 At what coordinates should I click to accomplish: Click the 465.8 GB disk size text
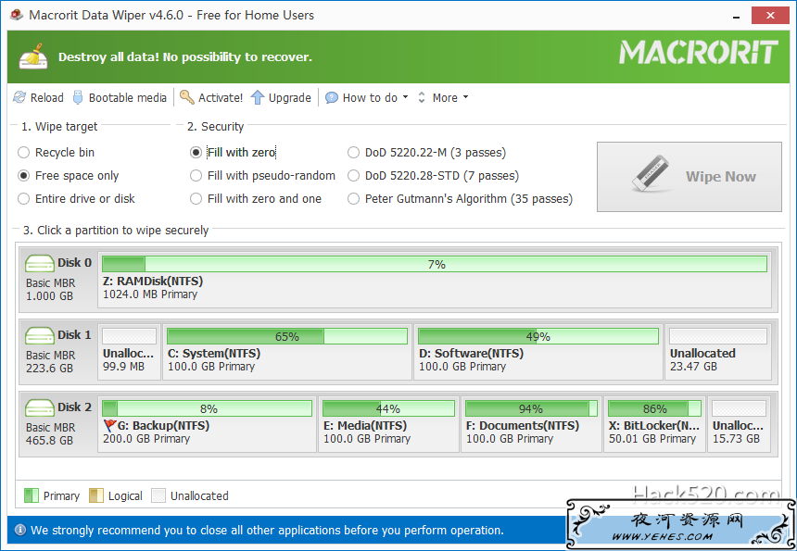(x=50, y=440)
